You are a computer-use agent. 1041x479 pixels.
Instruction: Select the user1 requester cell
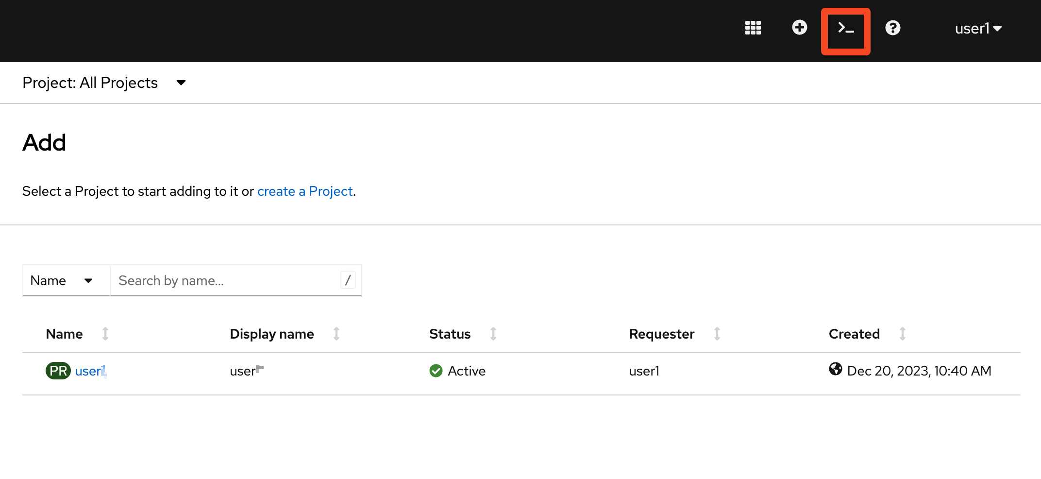click(x=644, y=371)
